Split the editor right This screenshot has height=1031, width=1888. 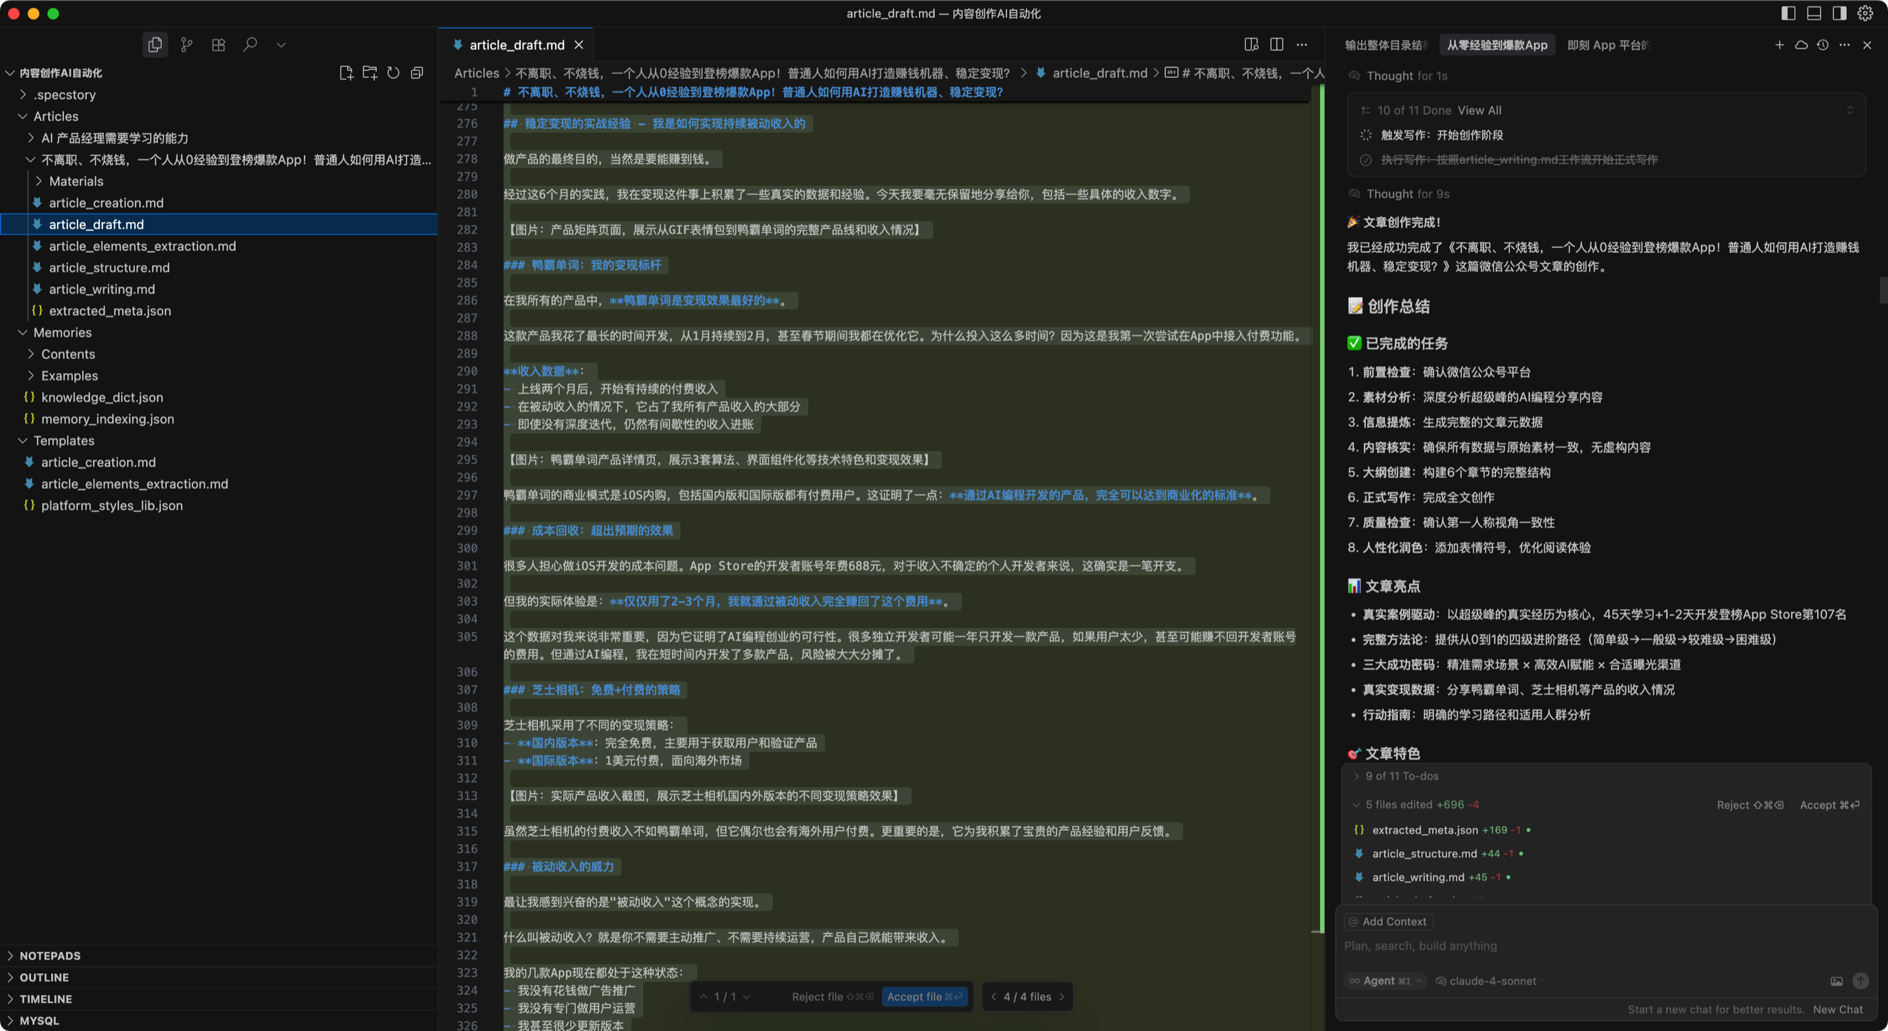[x=1277, y=45]
